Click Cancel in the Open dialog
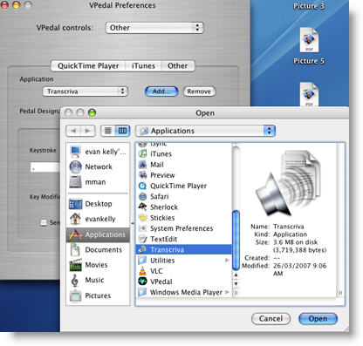 [x=271, y=319]
